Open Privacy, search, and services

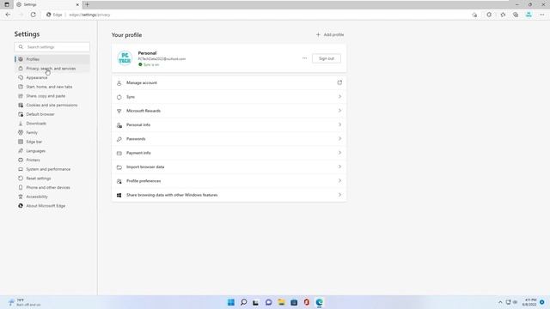point(52,69)
